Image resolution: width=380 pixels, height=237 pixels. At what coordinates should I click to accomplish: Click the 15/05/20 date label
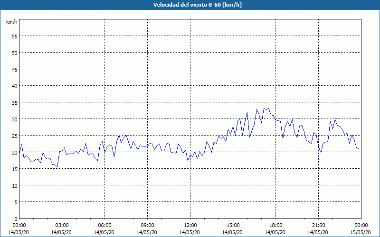tap(361, 232)
